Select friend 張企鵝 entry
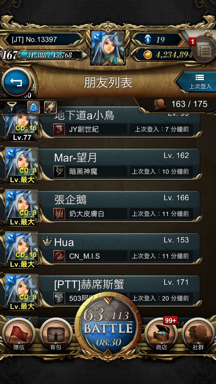 103,207
